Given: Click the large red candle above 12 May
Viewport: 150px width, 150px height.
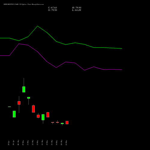Looking at the screenshot, I should click(x=33, y=109).
